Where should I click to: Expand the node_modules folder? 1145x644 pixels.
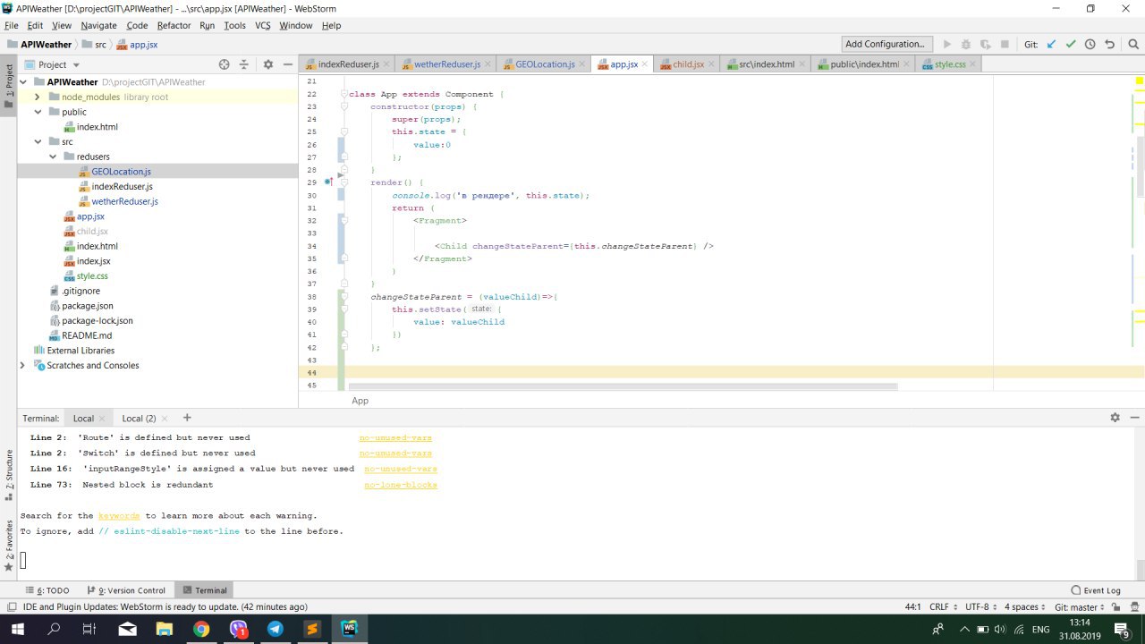(x=38, y=97)
